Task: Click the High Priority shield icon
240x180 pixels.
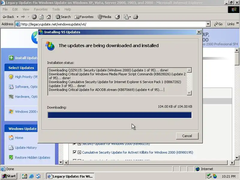Action: [x=11, y=77]
